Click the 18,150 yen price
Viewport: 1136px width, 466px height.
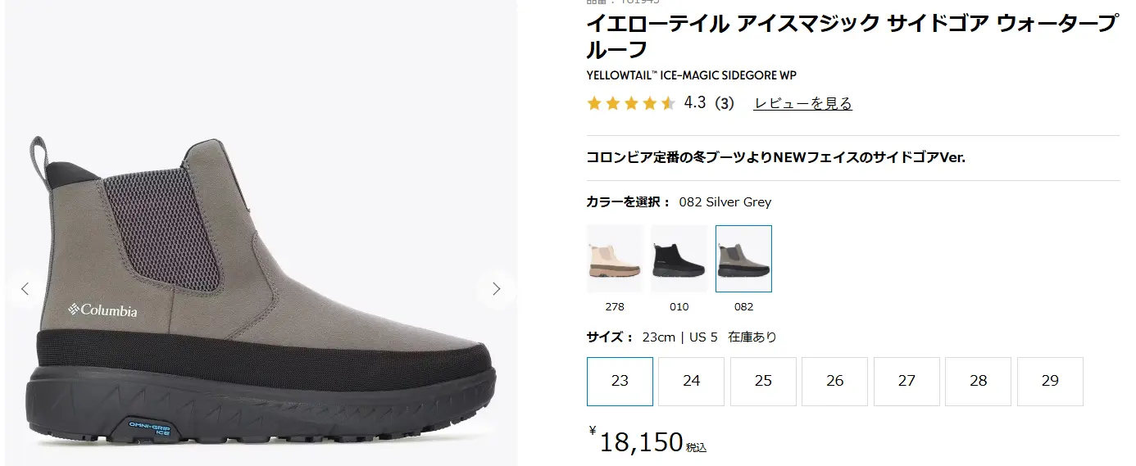coord(641,442)
